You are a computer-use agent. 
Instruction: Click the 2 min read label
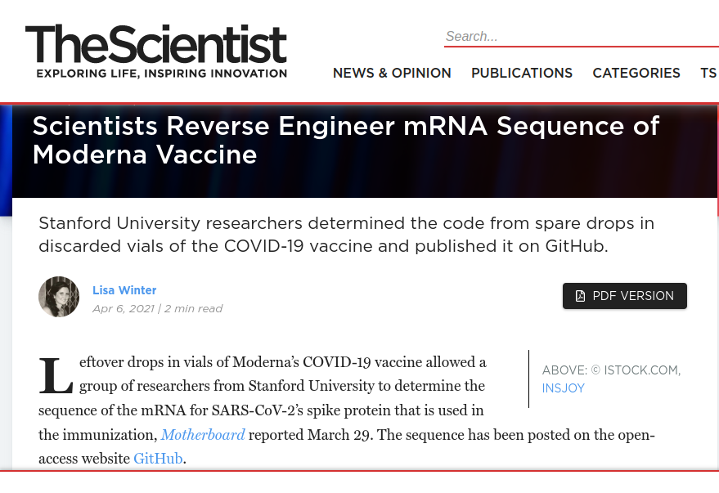tap(194, 309)
